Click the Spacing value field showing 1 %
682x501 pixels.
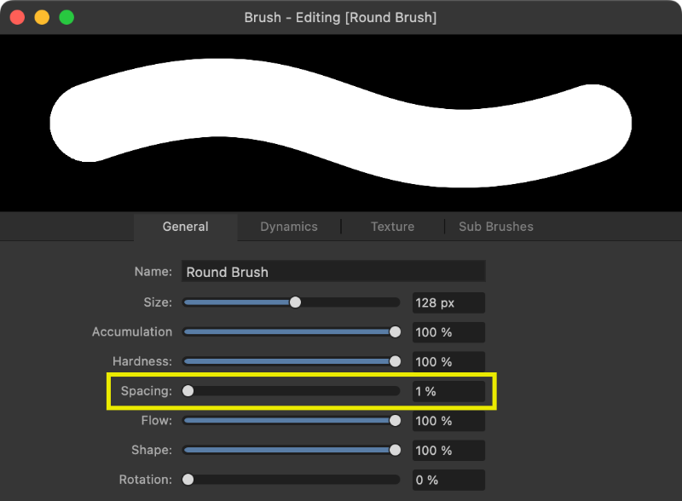(x=448, y=391)
